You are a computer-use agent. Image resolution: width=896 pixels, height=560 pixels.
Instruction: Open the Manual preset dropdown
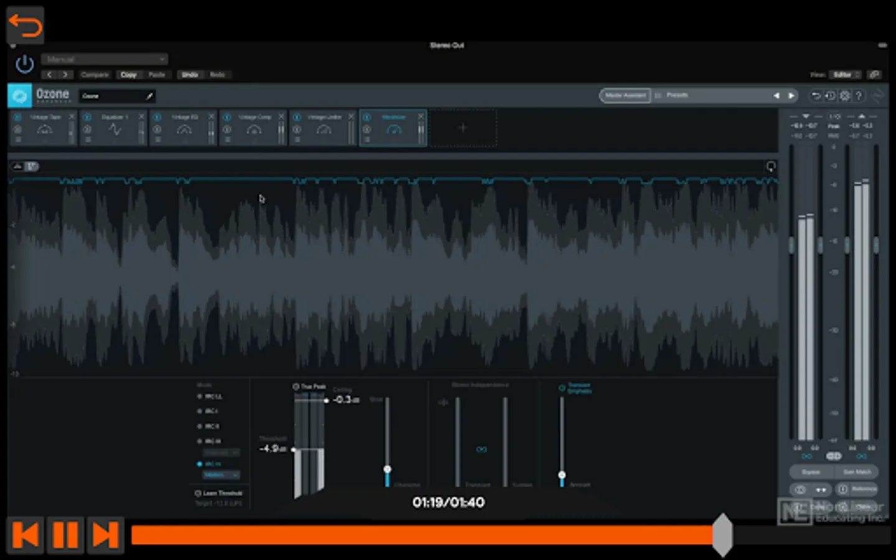[x=105, y=59]
